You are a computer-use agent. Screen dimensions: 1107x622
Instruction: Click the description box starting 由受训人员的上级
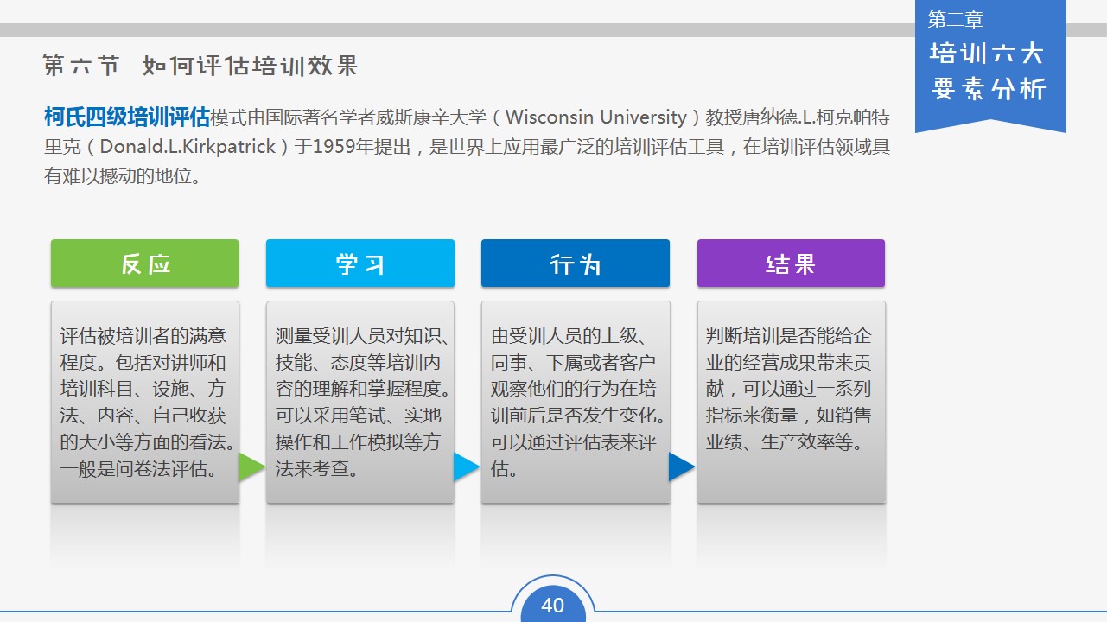576,402
